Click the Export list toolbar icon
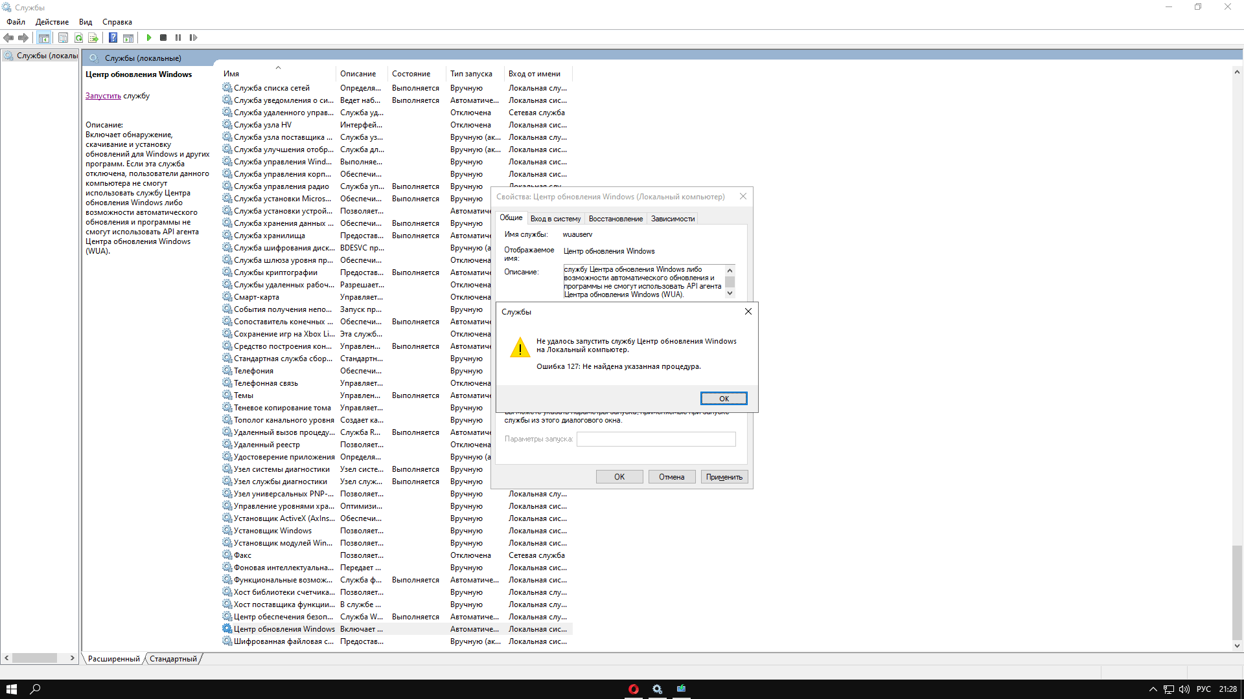Image resolution: width=1244 pixels, height=699 pixels. pyautogui.click(x=93, y=38)
